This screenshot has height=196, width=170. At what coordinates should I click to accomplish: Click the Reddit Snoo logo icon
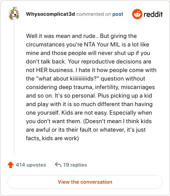pos(137,14)
